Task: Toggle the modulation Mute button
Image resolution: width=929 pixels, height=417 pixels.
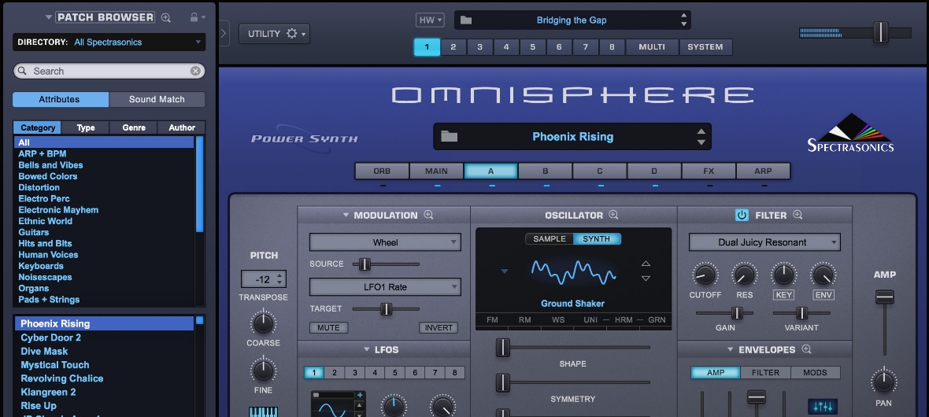Action: click(328, 327)
